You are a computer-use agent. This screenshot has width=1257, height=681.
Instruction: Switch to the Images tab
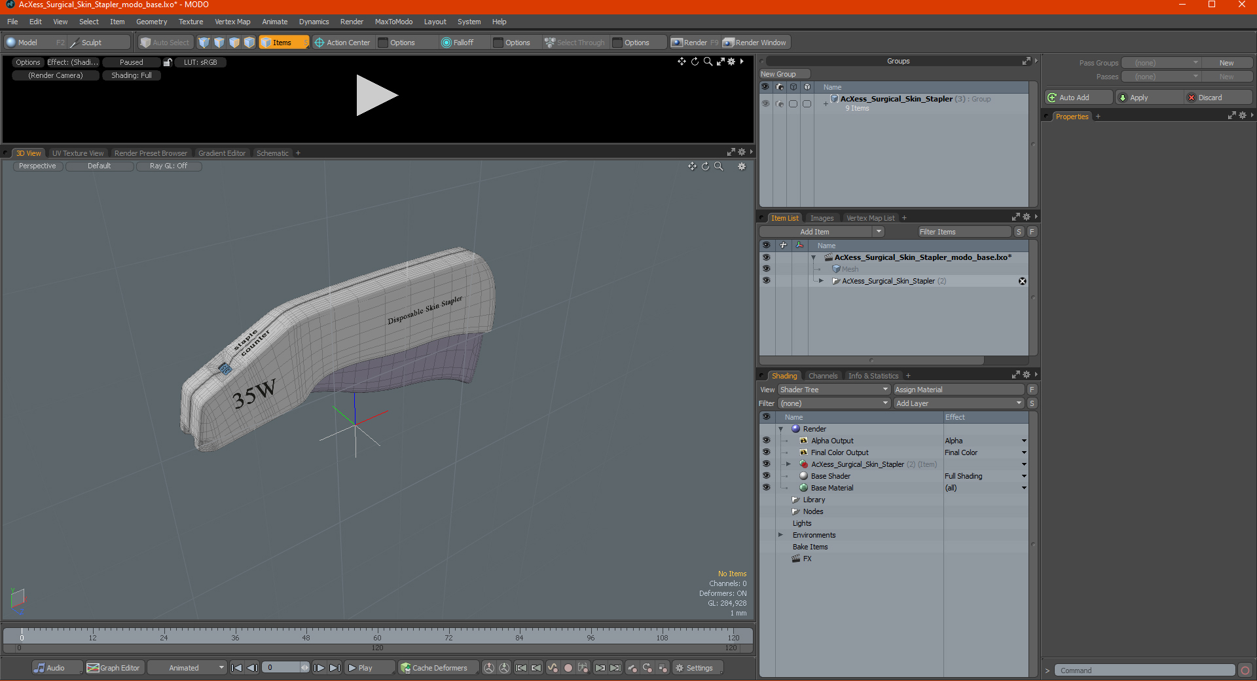click(822, 218)
